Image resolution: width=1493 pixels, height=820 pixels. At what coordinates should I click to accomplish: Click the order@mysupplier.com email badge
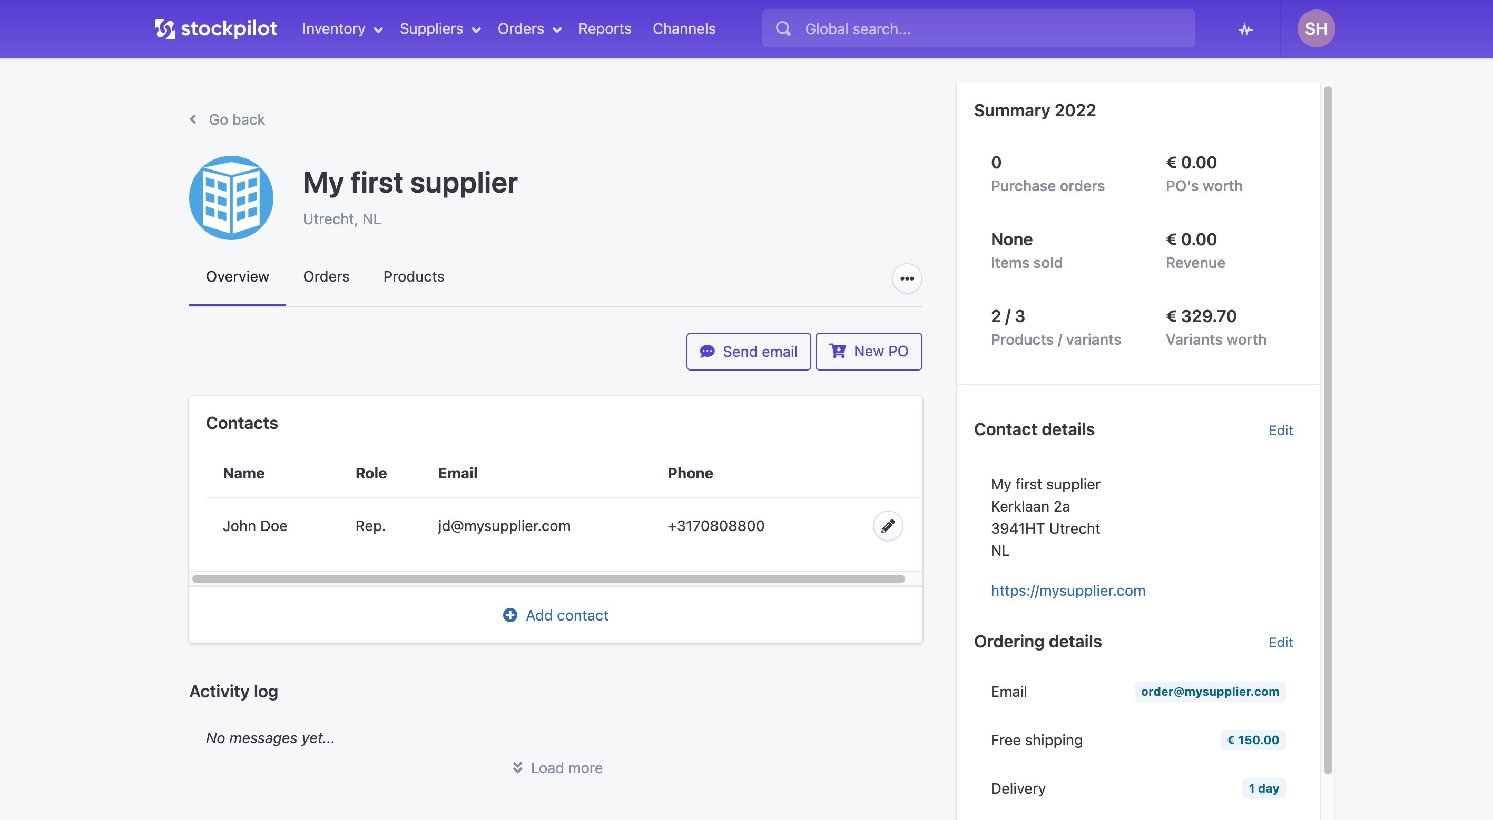pos(1210,692)
